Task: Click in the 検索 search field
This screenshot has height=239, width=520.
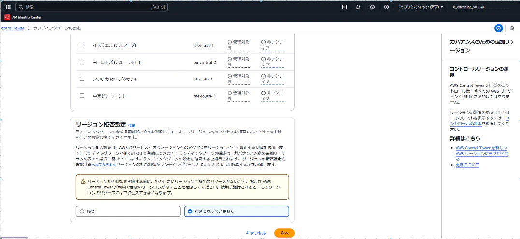Action: [91, 7]
